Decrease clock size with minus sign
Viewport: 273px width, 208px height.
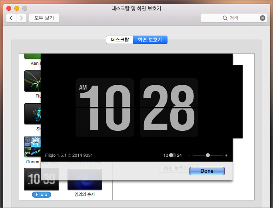point(189,155)
